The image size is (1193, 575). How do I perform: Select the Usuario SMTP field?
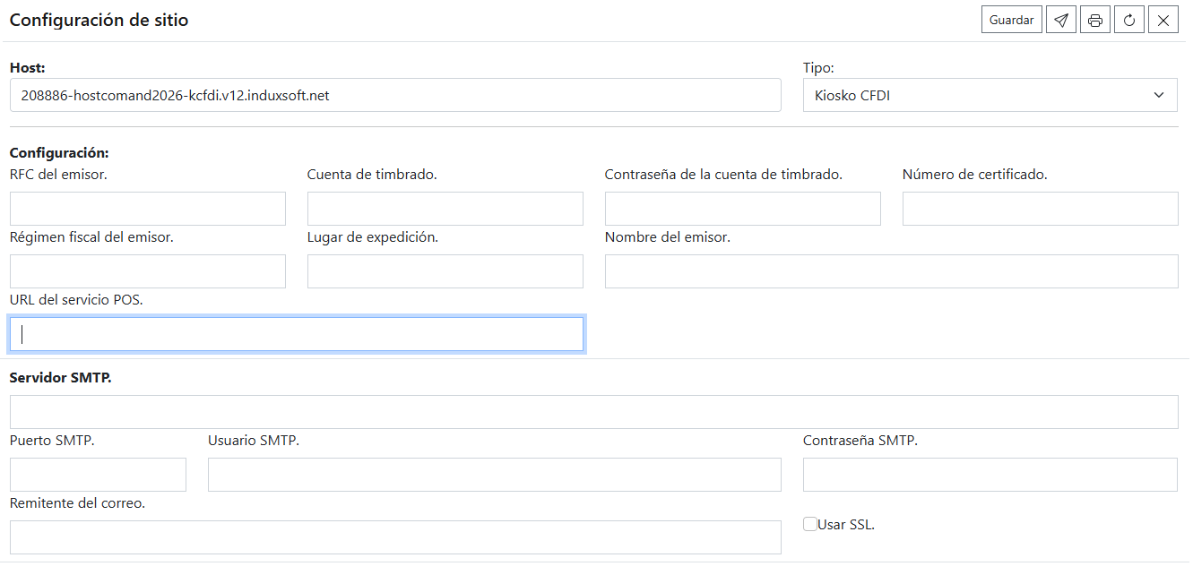pyautogui.click(x=495, y=475)
